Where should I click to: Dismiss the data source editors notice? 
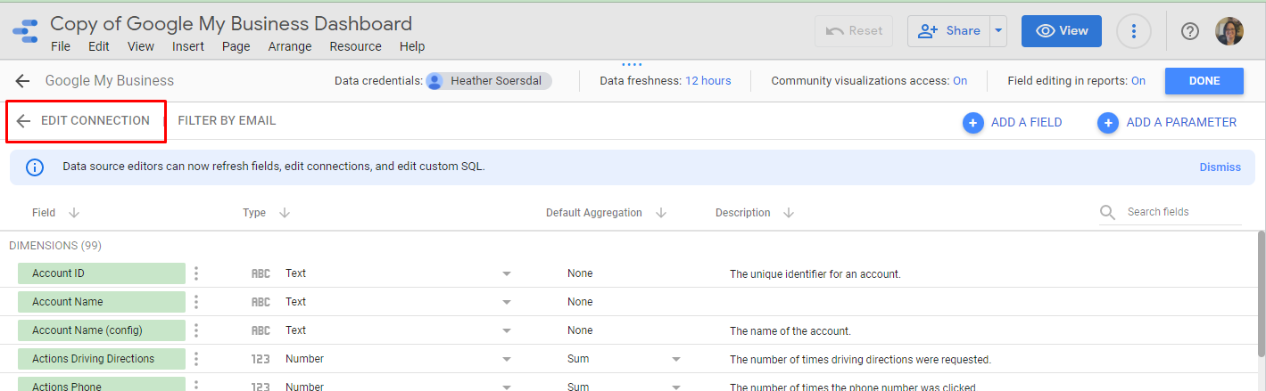pos(1220,167)
